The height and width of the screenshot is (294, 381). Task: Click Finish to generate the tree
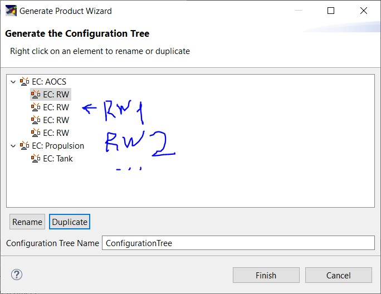pos(266,275)
